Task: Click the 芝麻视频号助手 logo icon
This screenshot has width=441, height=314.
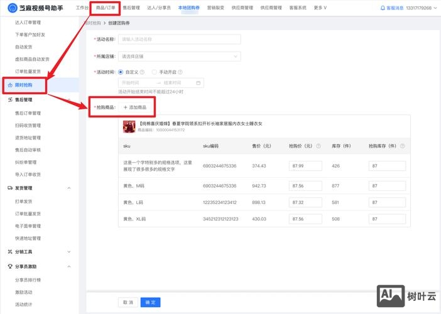Action: point(13,8)
